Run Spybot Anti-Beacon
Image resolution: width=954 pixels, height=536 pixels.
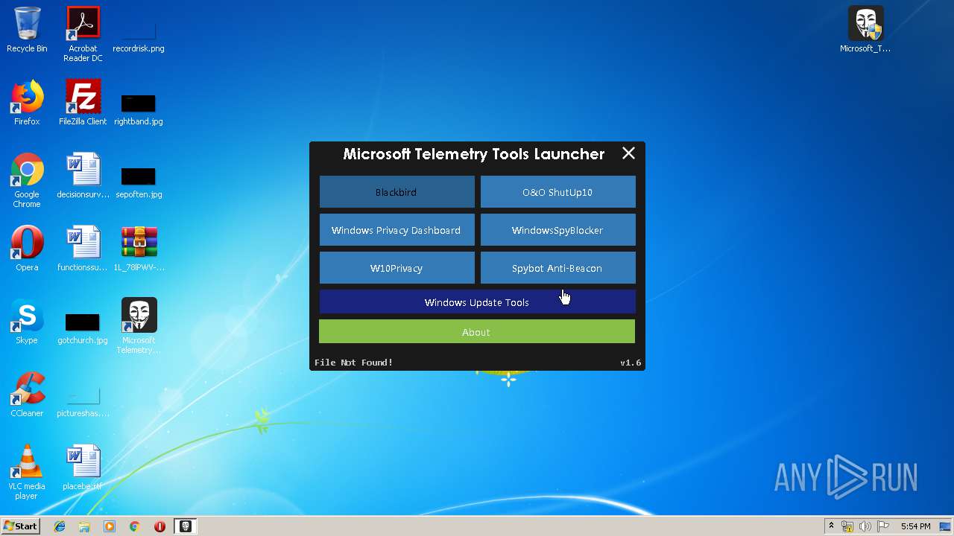click(x=557, y=268)
